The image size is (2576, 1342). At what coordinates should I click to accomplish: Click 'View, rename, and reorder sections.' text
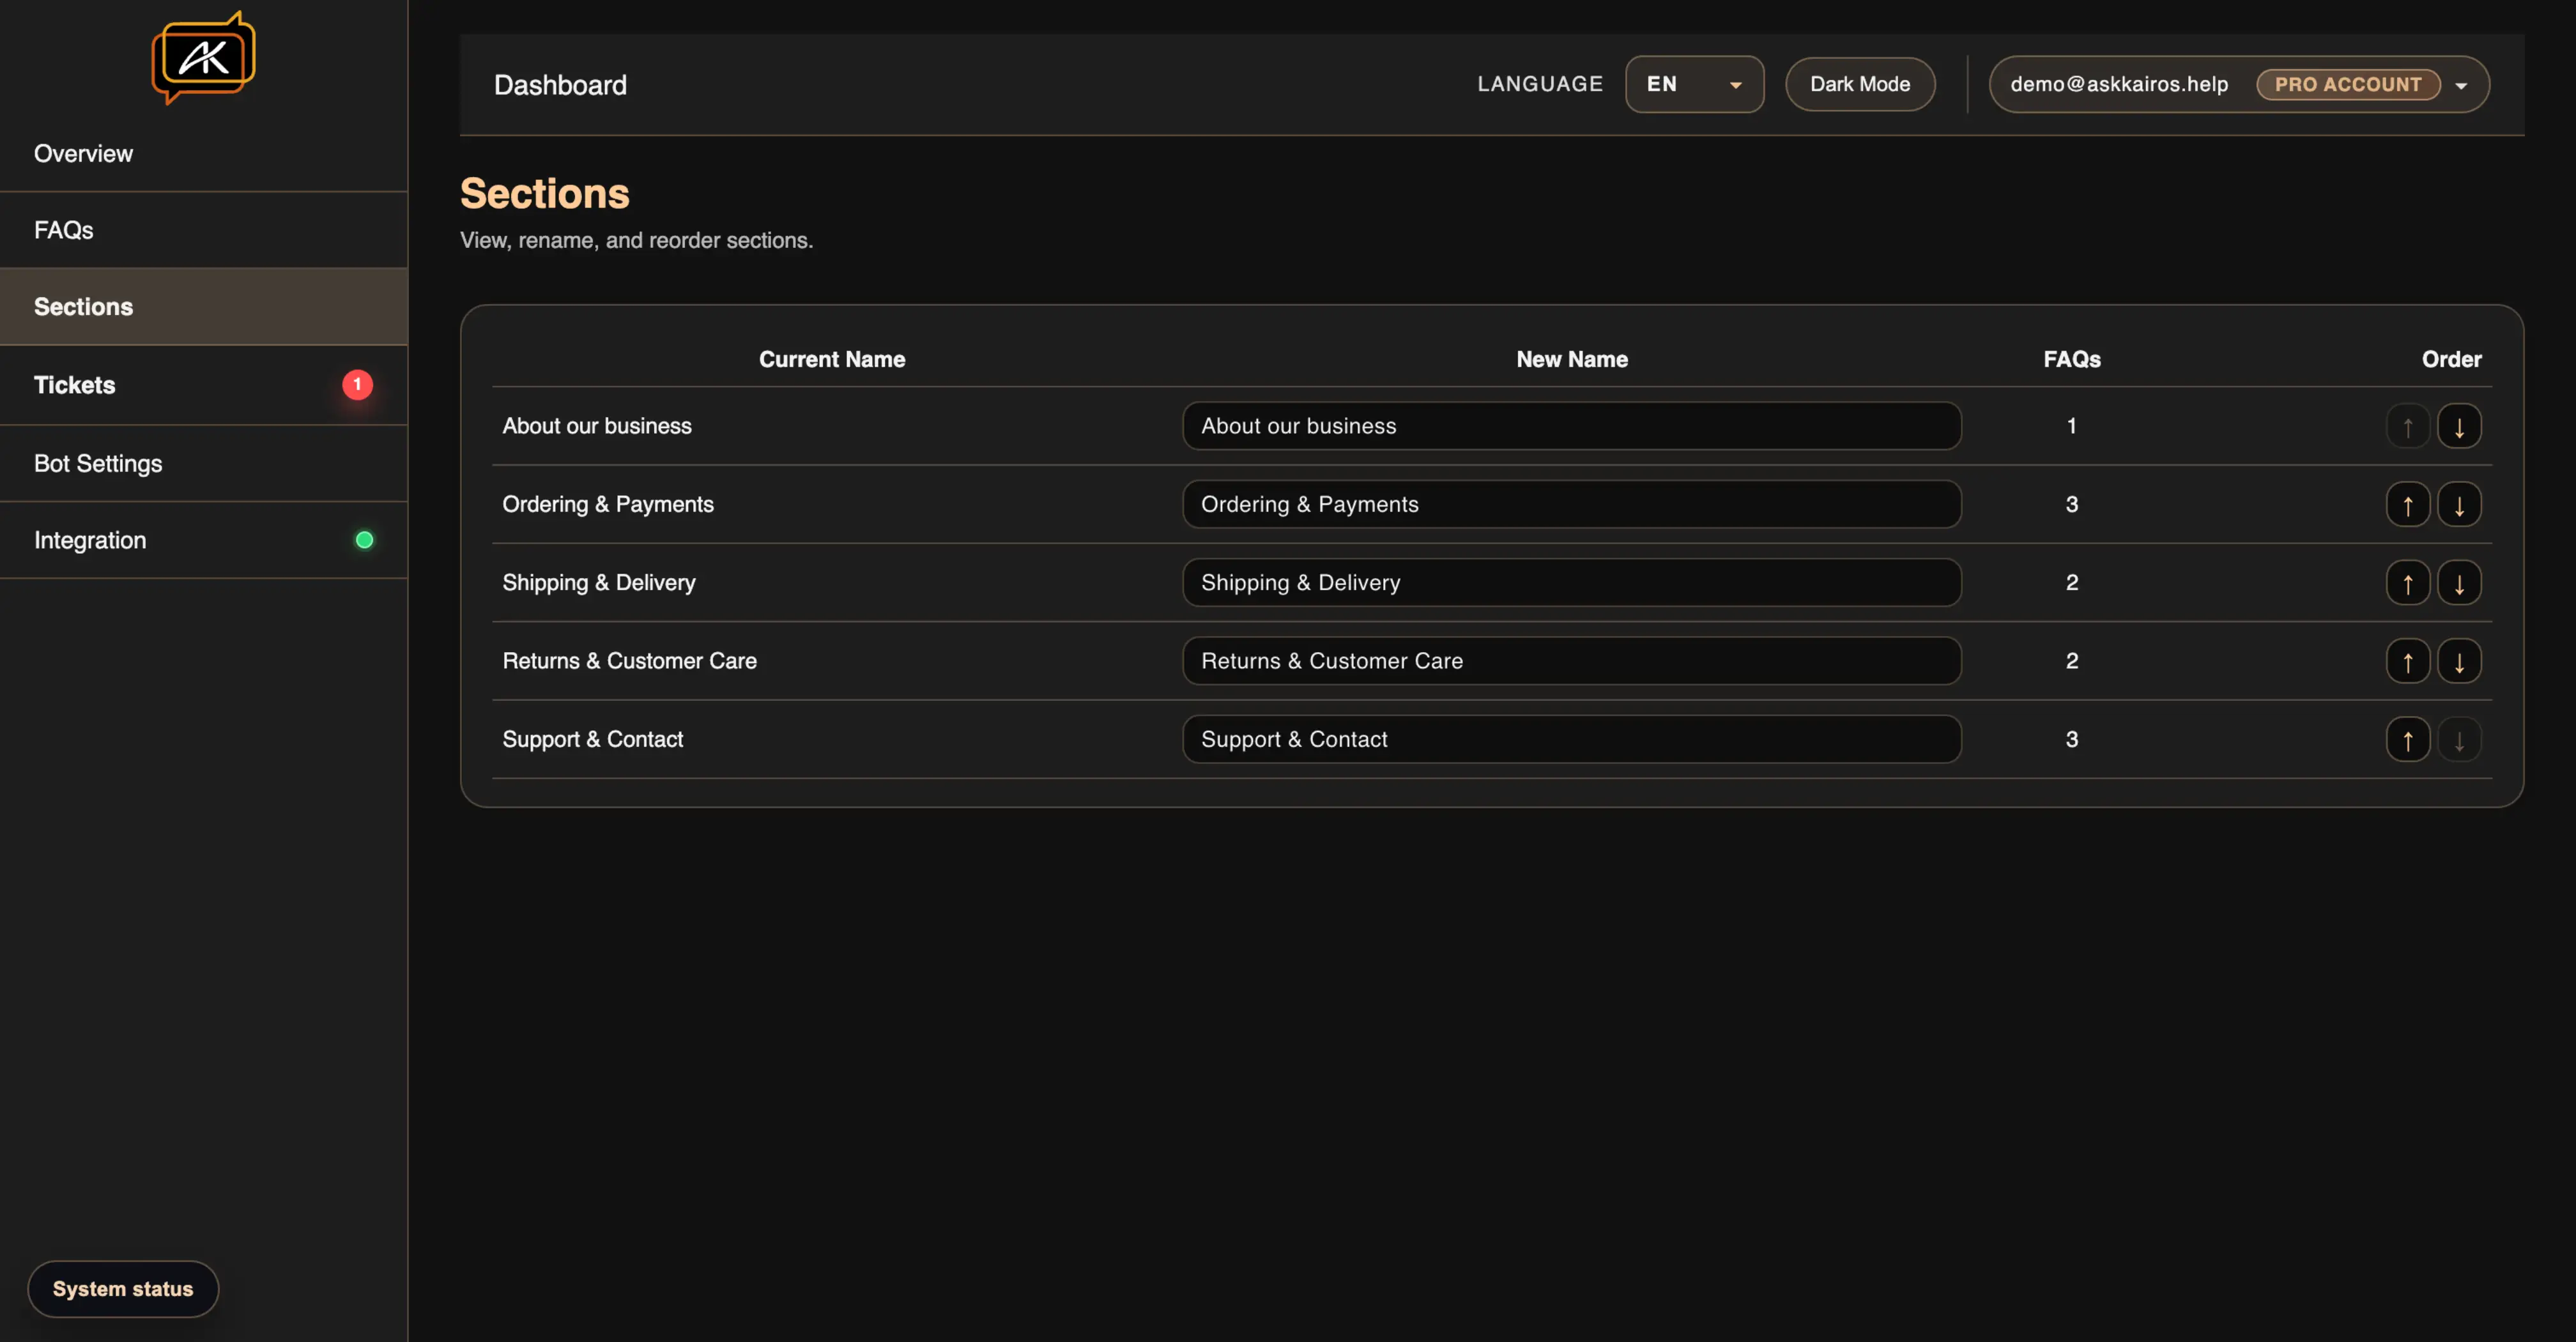636,240
